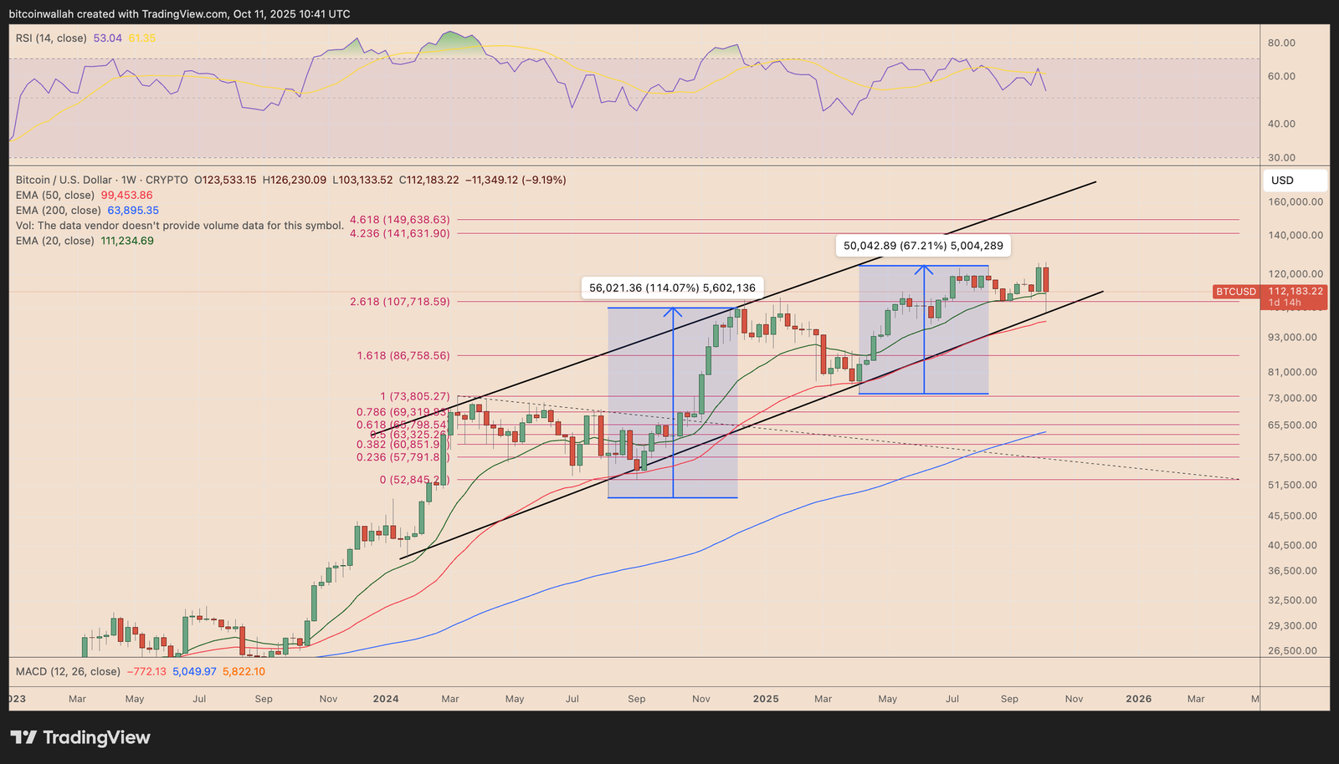Click 2024 on the time axis
1339x764 pixels.
(x=386, y=699)
